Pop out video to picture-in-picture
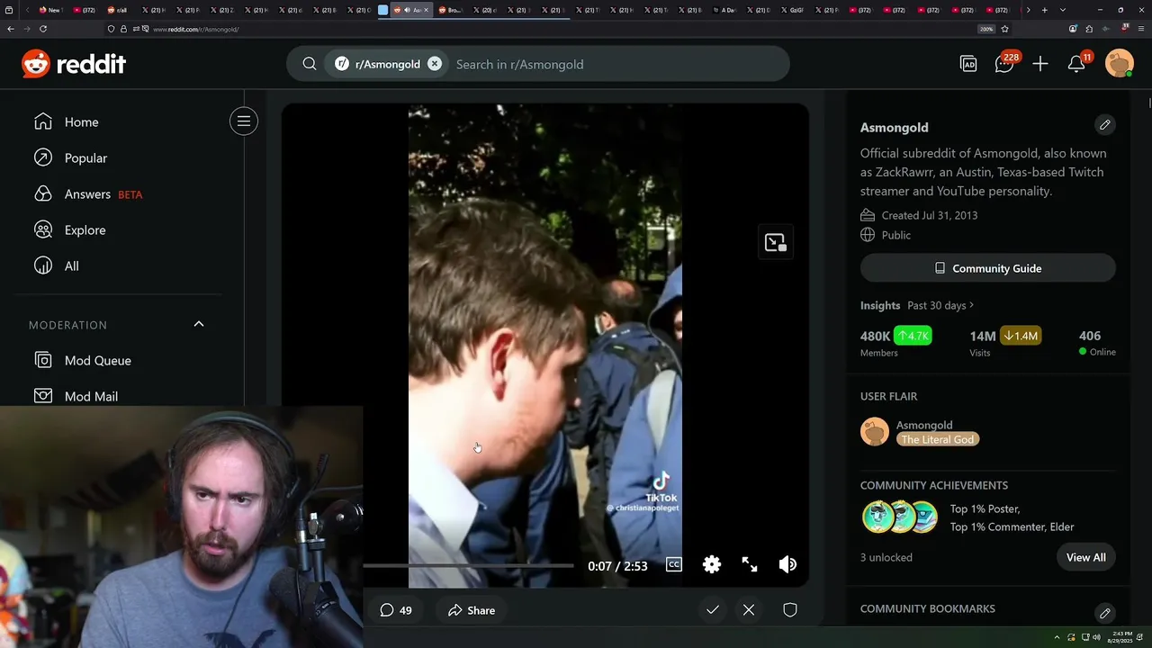 pos(775,242)
